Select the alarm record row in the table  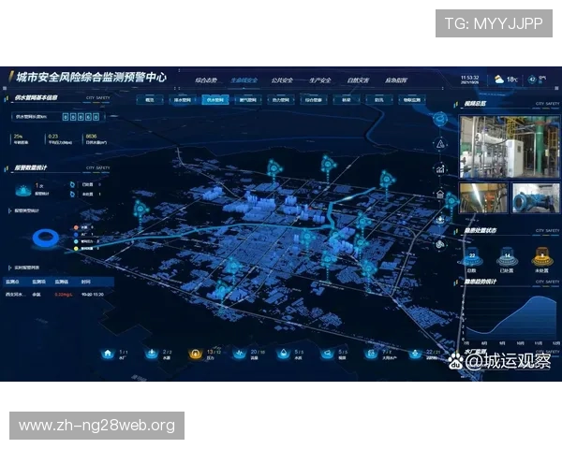pos(58,293)
